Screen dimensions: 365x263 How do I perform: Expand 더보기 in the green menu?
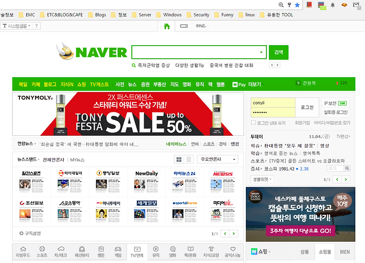pyautogui.click(x=256, y=85)
